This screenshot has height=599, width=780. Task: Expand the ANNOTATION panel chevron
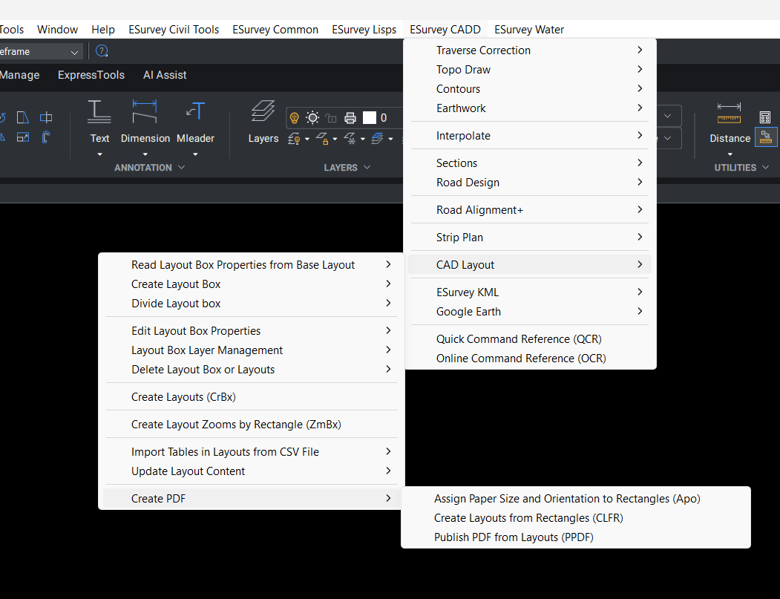pos(182,167)
